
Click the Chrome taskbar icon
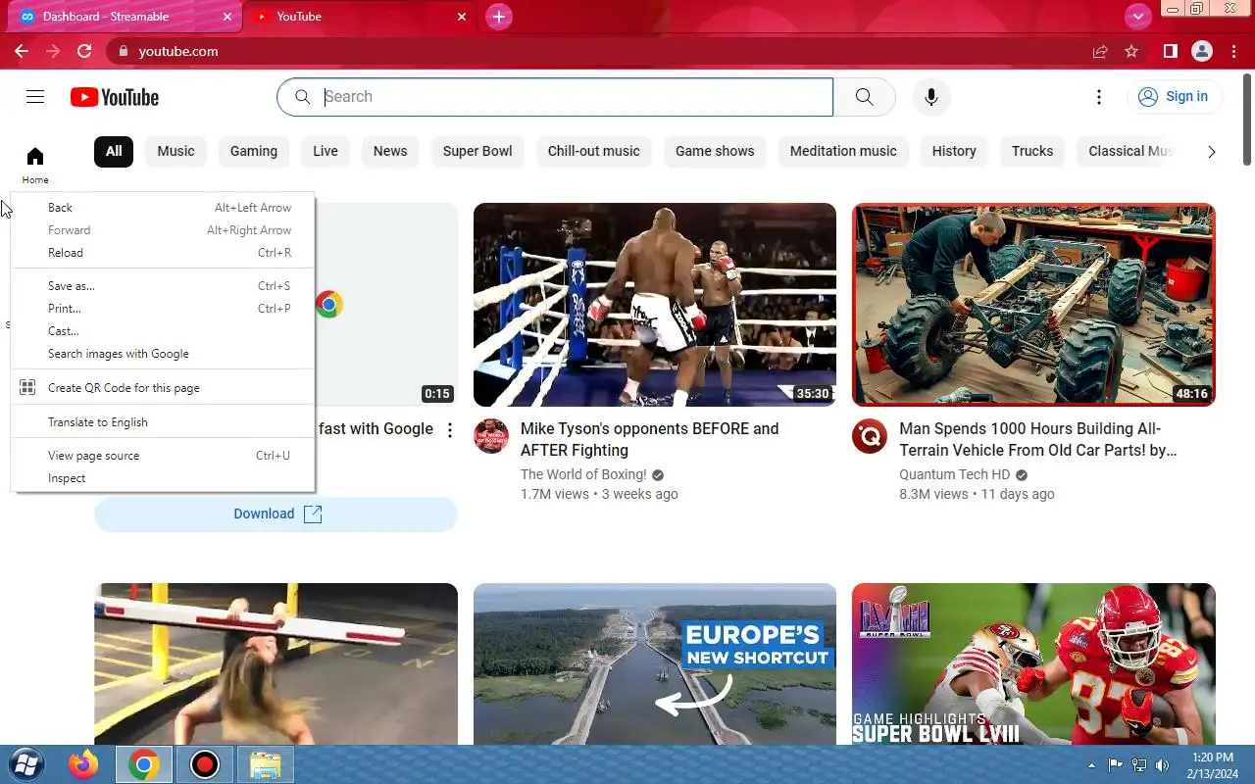[144, 764]
